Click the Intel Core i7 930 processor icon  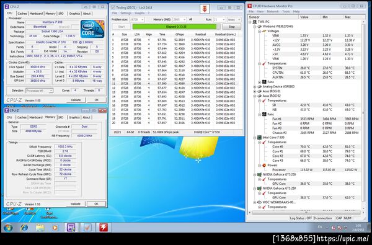pyautogui.click(x=260, y=138)
